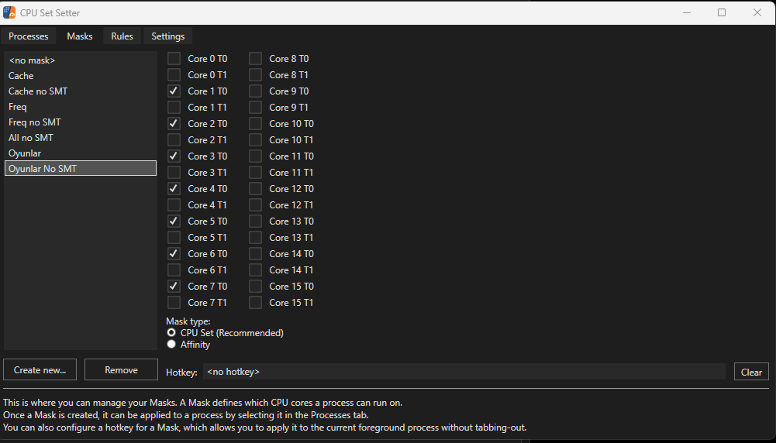This screenshot has height=443, width=776.
Task: Select the <no mask> entry
Action: coord(80,60)
